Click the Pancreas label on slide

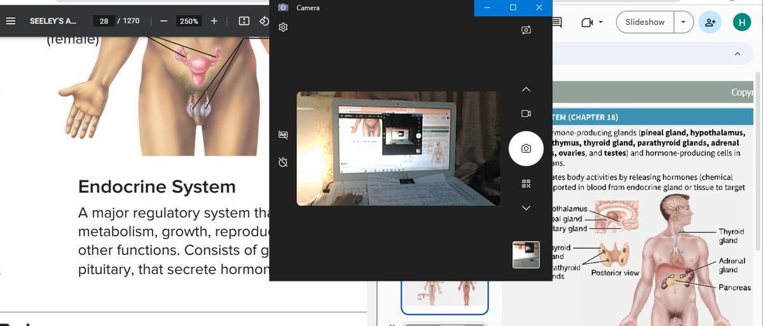[734, 288]
